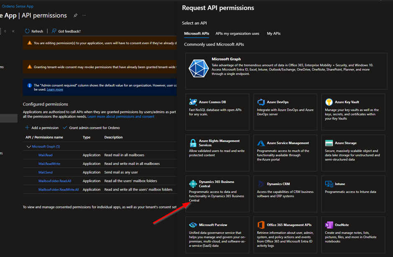Click the Azure Storage icon
Screen dimensions: 393x257
[329, 143]
